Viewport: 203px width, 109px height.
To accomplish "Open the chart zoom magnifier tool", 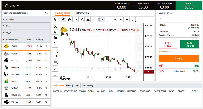I will pos(55,68).
